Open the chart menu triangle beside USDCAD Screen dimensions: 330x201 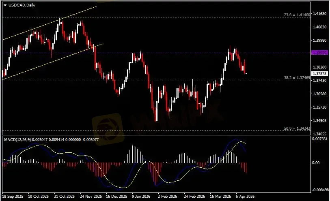(x=5, y=5)
